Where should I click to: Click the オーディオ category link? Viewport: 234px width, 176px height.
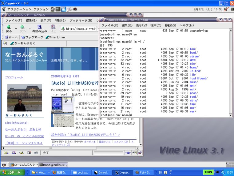coord(90,141)
